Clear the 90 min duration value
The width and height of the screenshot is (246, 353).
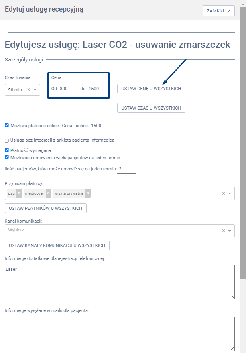coord(28,90)
